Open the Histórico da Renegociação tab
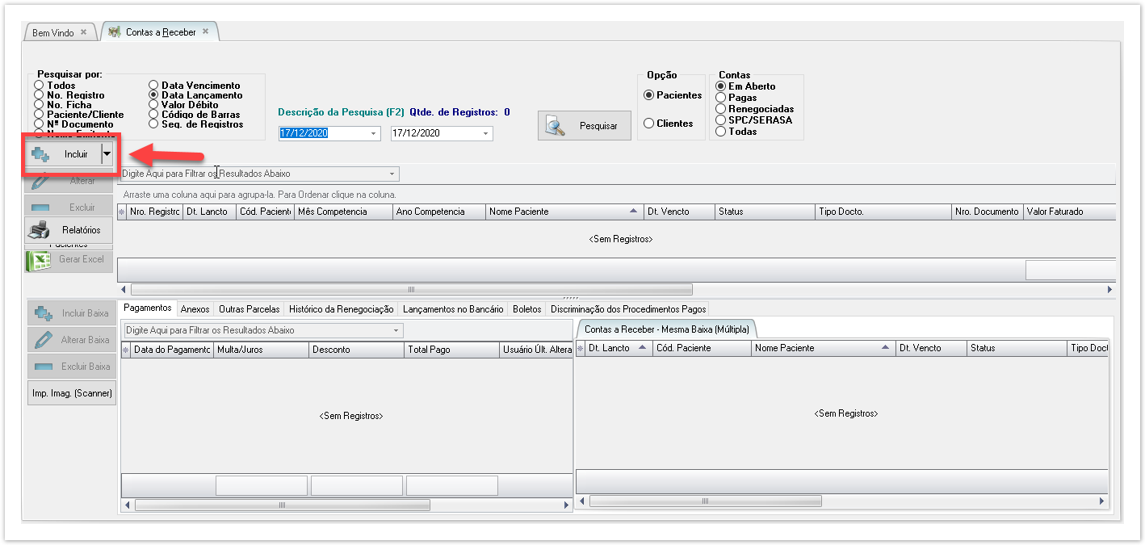Viewport: 1145px width, 545px height. click(x=341, y=308)
